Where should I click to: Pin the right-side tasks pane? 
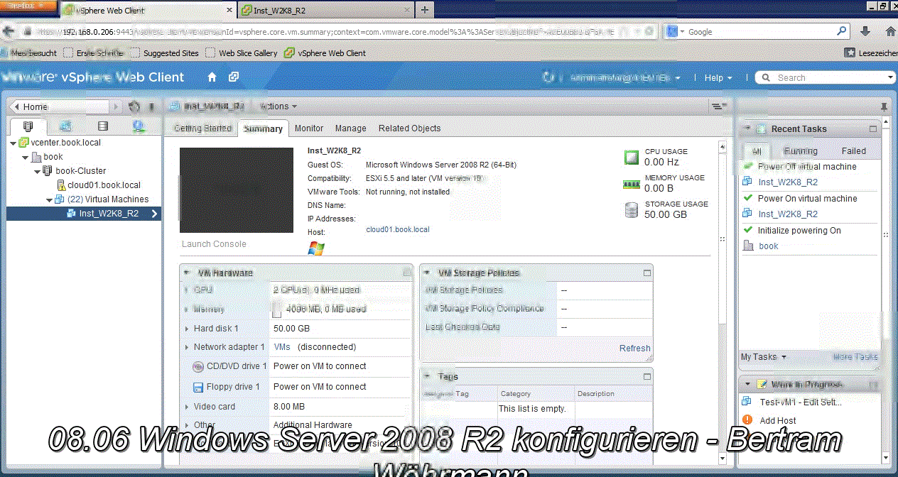884,106
